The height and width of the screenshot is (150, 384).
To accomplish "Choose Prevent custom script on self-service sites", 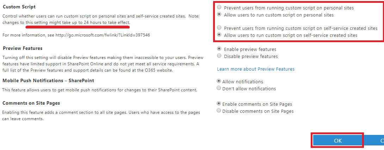I will click(x=220, y=28).
